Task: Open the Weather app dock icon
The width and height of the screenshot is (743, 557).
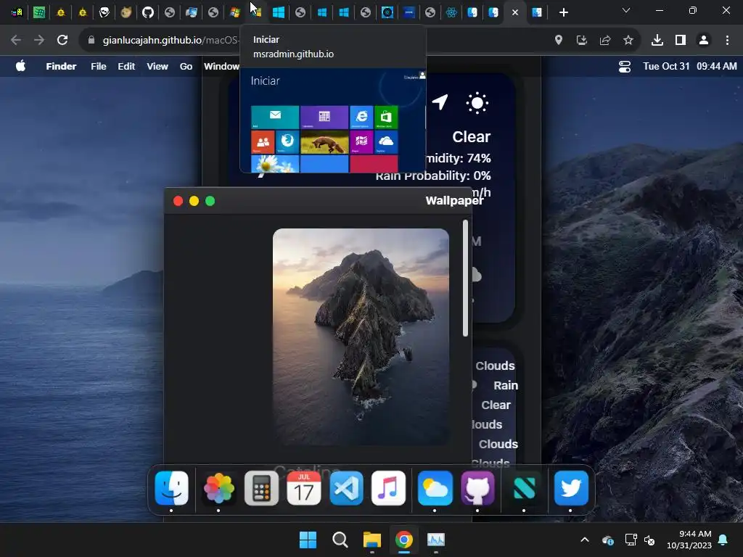Action: coord(435,488)
